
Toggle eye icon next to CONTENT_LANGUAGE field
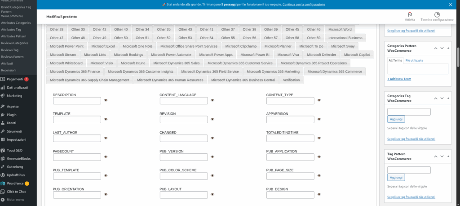tap(212, 100)
